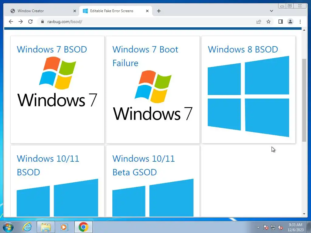
Task: Click the page scrollbar up arrow
Action: pos(304,30)
